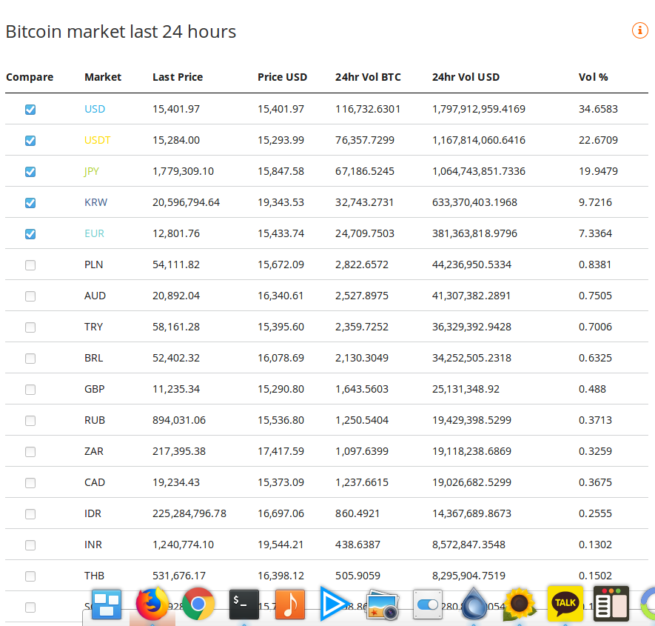Uncheck the JPY compare checkbox
The width and height of the screenshot is (655, 626).
30,172
